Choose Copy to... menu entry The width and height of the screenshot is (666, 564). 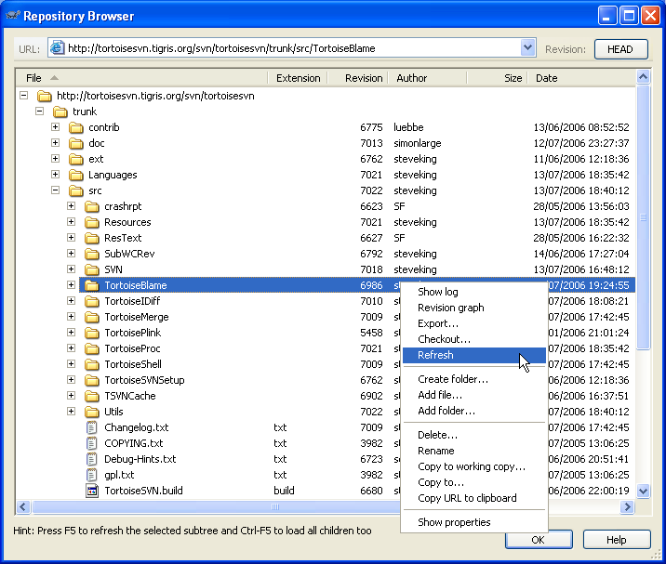[x=474, y=482]
